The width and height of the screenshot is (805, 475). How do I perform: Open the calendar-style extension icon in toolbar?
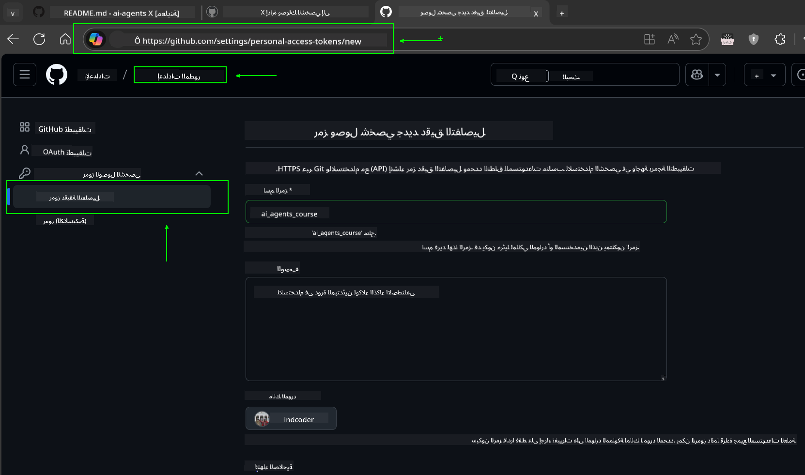728,39
